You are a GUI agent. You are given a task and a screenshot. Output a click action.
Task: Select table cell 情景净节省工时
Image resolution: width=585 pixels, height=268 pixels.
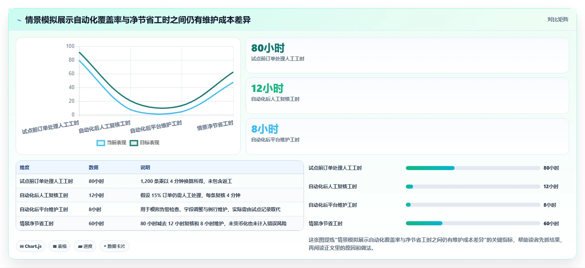(x=37, y=224)
